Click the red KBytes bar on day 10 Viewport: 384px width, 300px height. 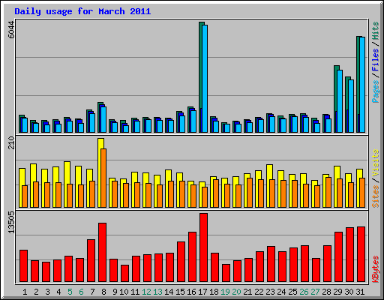(x=124, y=274)
